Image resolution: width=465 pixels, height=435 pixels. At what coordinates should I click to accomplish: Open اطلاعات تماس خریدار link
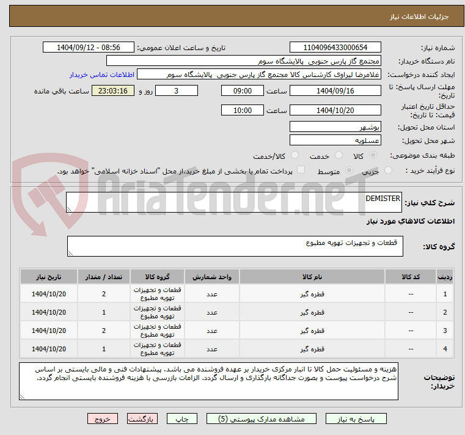click(101, 75)
